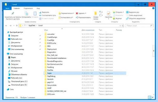Select the GOG.com folder
Viewport: 158px width, 102px height.
pyautogui.click(x=51, y=94)
